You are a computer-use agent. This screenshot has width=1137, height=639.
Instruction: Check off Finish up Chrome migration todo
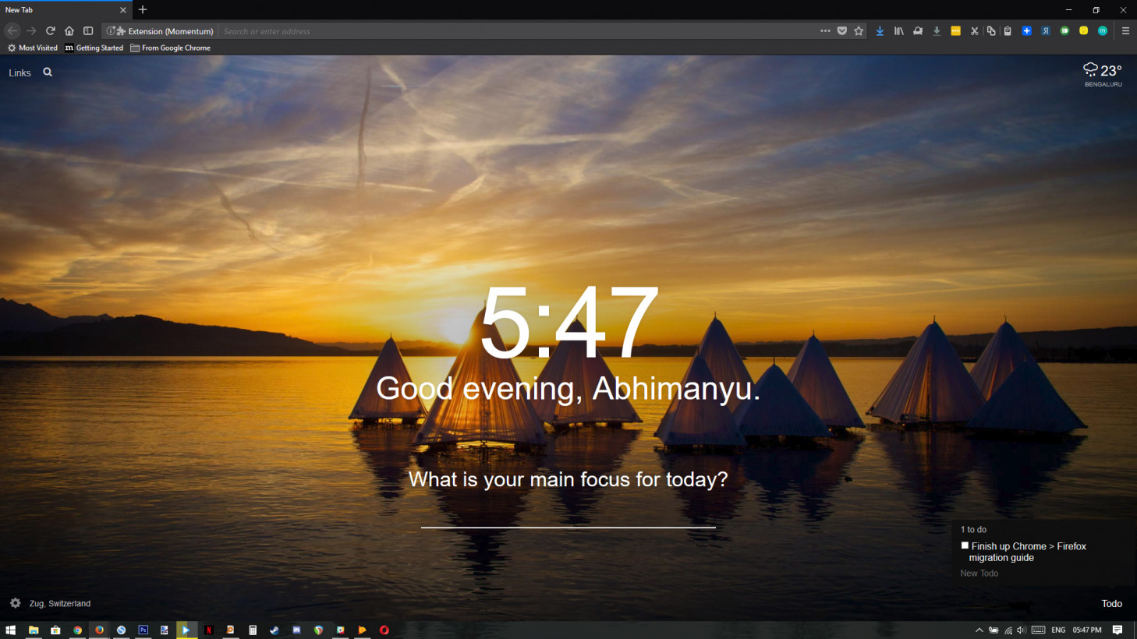tap(965, 545)
